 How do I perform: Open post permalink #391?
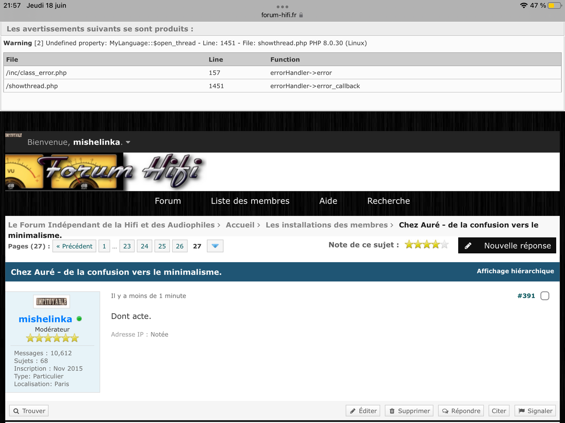pos(526,296)
